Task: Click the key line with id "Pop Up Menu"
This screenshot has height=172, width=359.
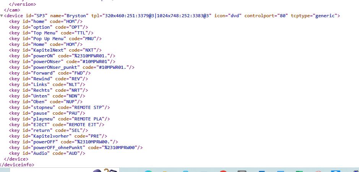Action: [x=55, y=39]
